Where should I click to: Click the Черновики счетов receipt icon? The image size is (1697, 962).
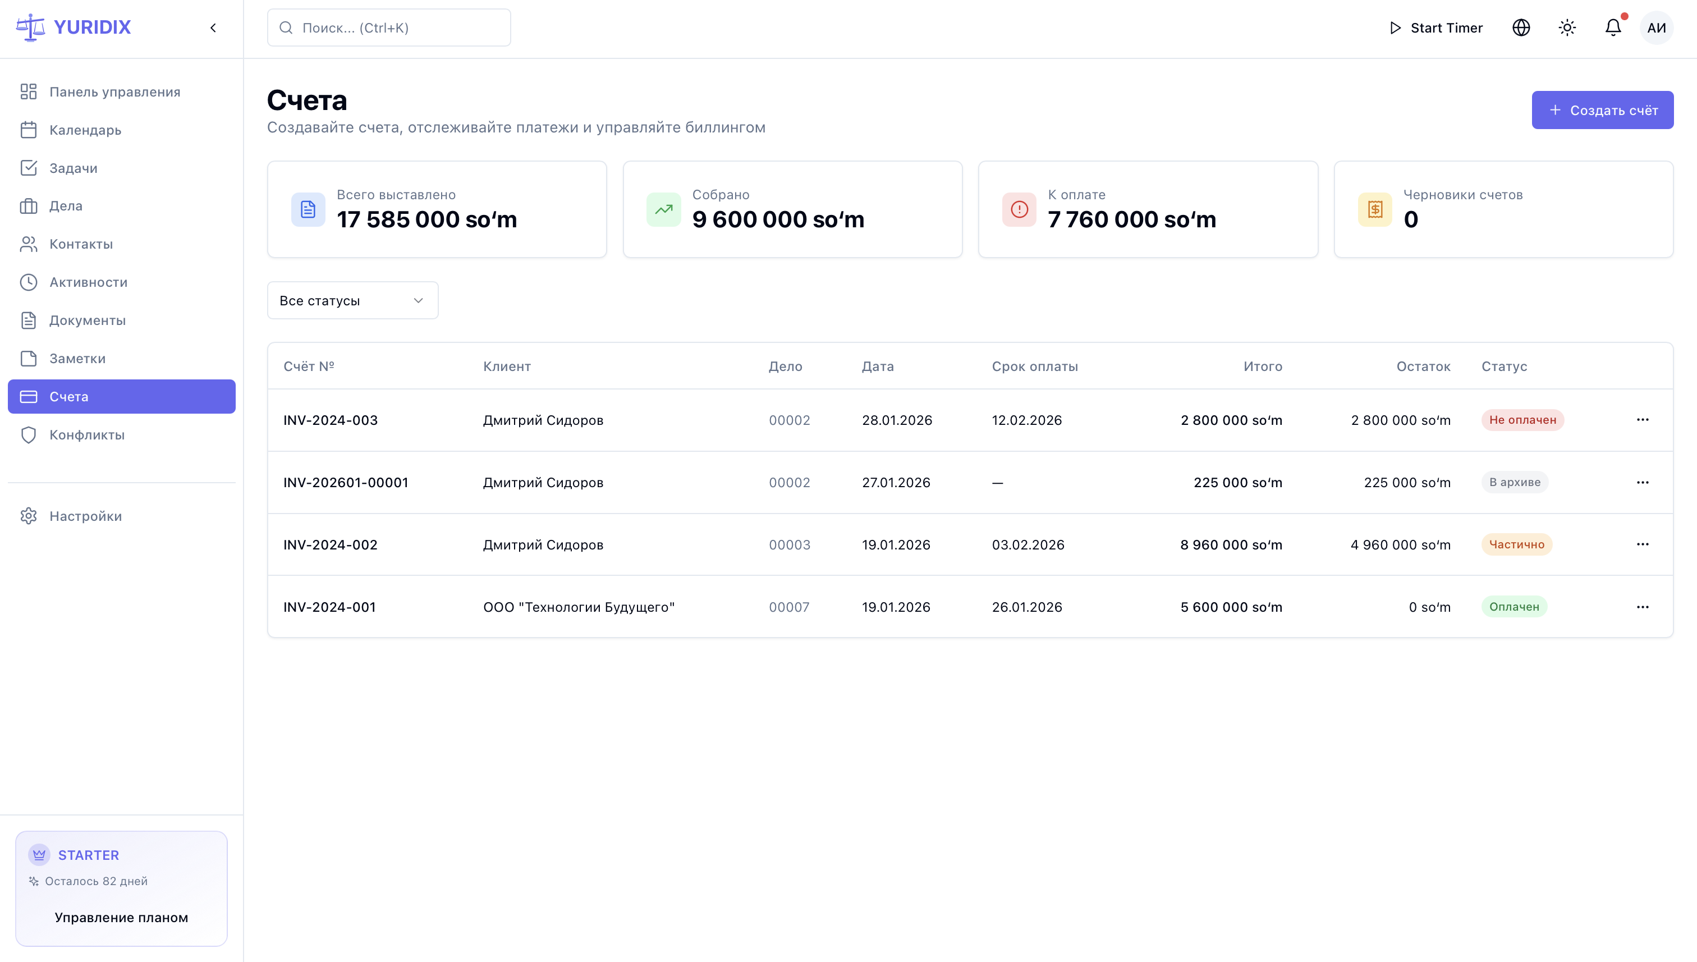[x=1375, y=209]
